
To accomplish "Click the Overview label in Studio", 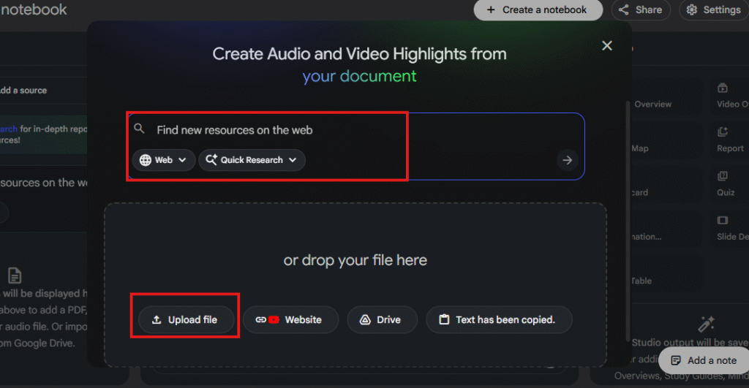I will [x=652, y=104].
